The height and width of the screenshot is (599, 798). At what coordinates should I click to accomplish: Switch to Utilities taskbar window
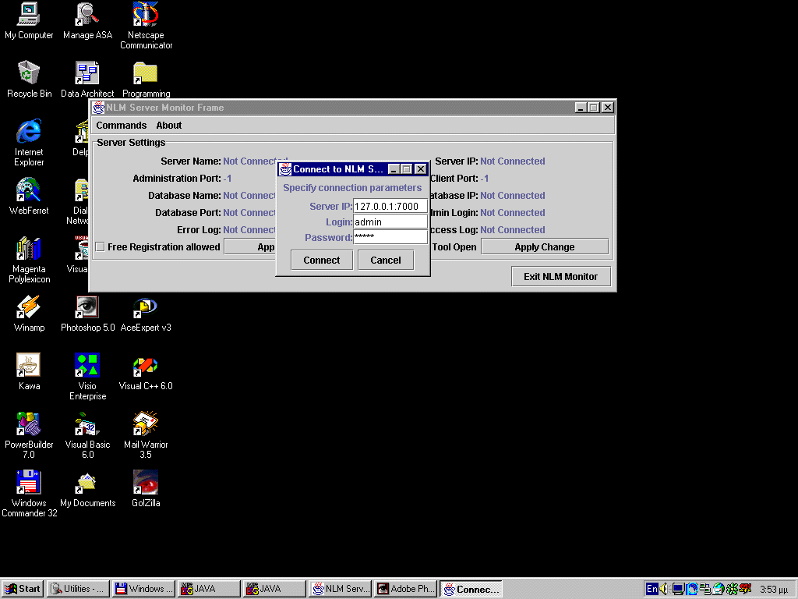pyautogui.click(x=78, y=589)
